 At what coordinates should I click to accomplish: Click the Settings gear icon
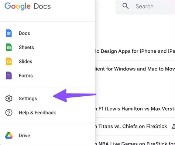tap(9, 99)
